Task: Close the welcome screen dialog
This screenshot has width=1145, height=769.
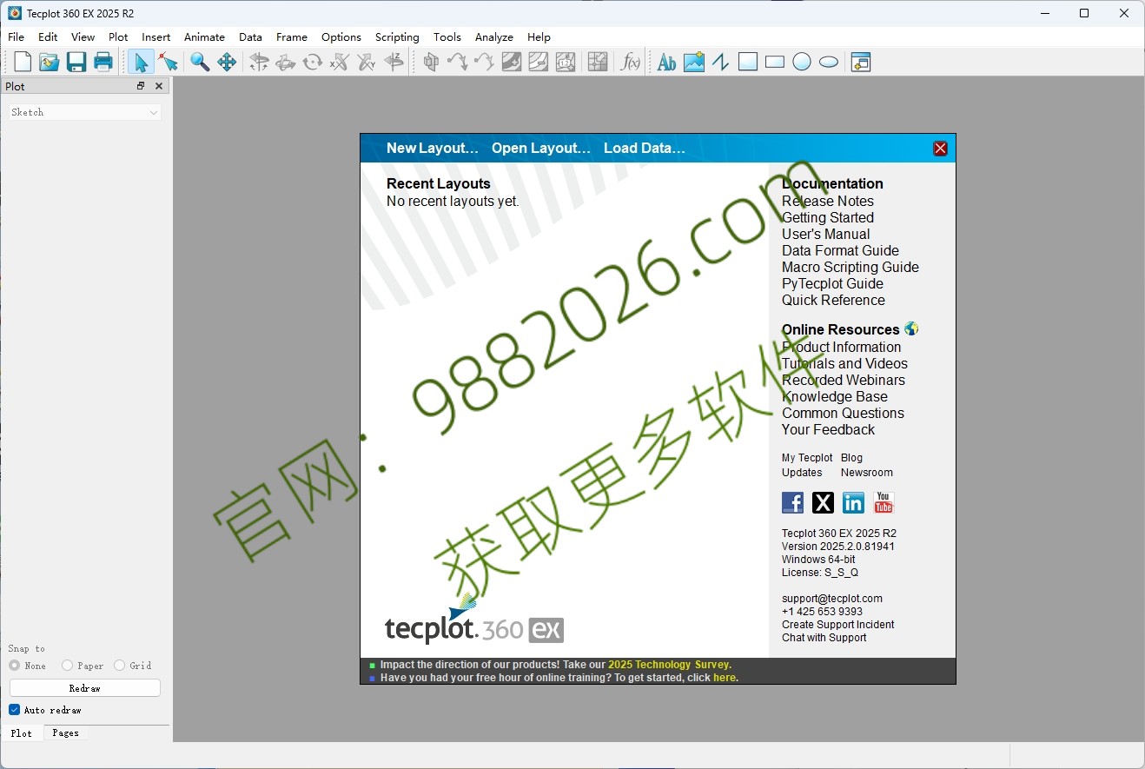Action: (x=940, y=149)
